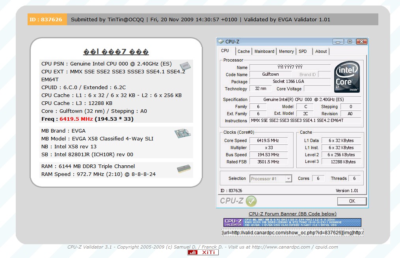Switch to the Cache tab

(x=244, y=51)
